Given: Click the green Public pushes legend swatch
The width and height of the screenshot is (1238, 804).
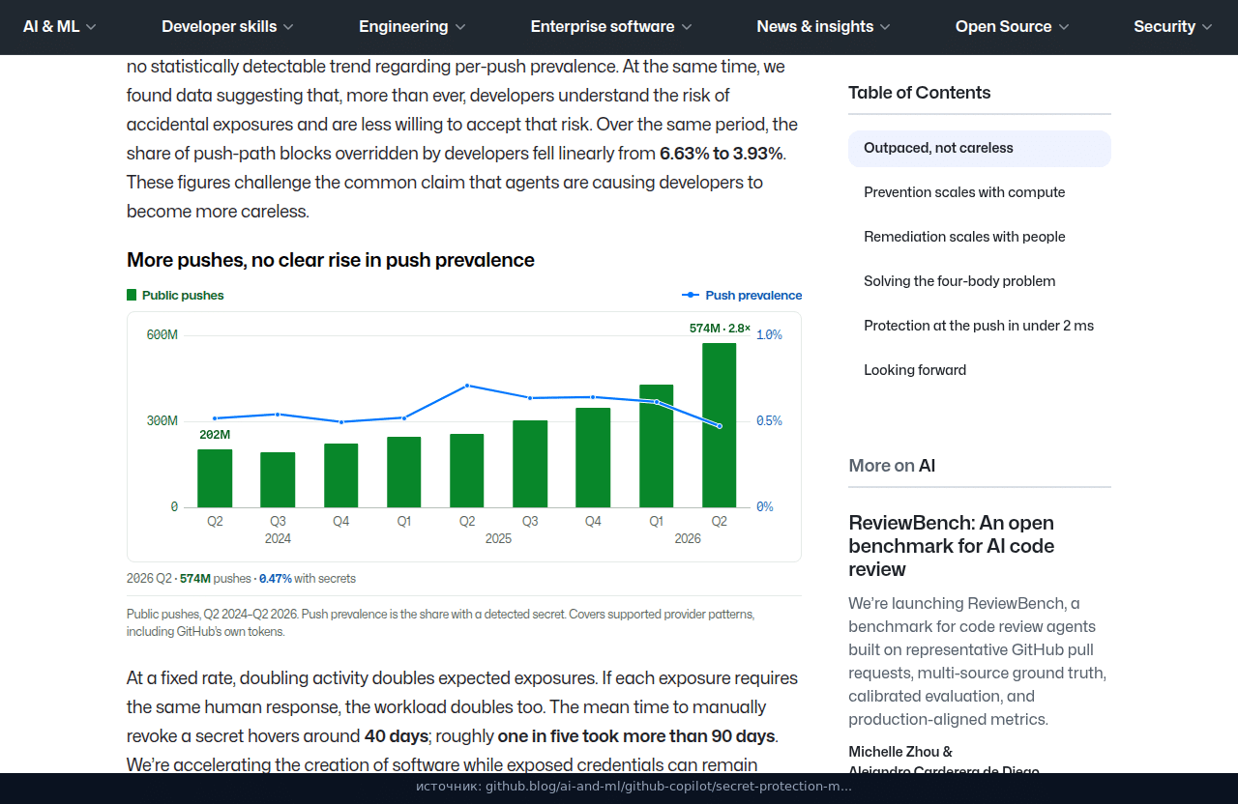Looking at the screenshot, I should tap(132, 296).
